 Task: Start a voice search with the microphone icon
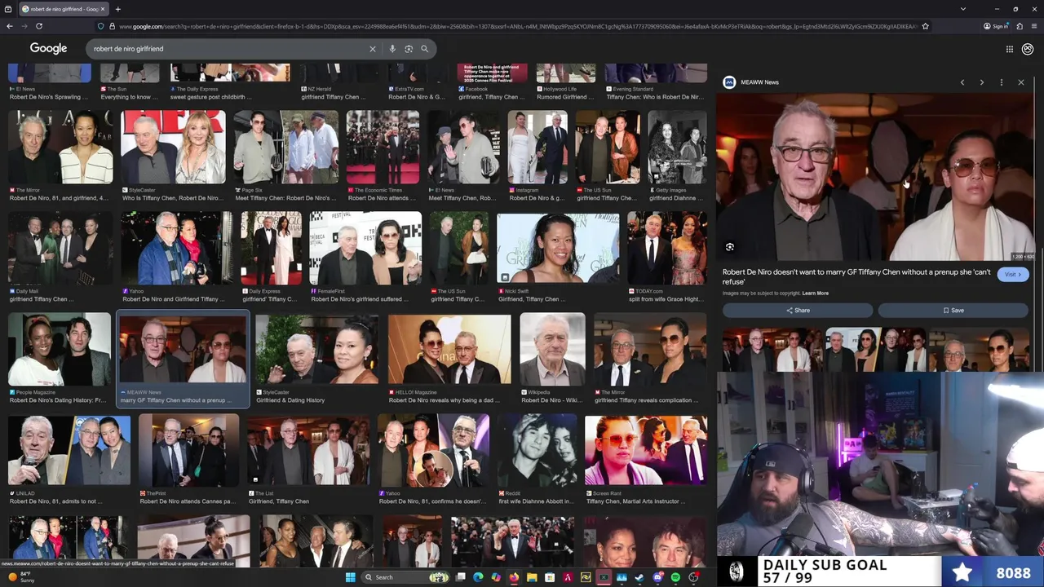point(392,49)
